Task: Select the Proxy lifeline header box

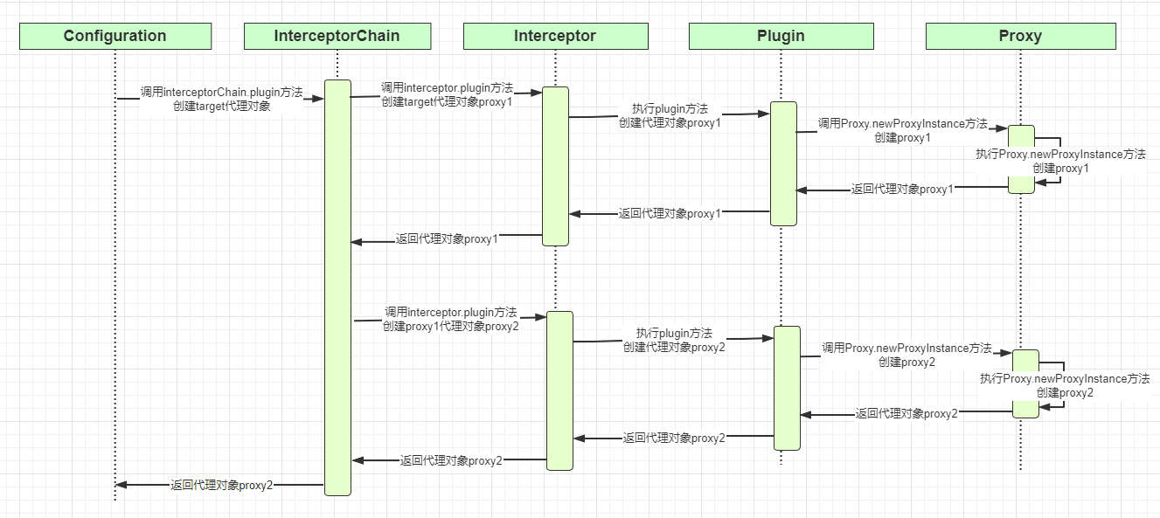Action: click(1020, 36)
